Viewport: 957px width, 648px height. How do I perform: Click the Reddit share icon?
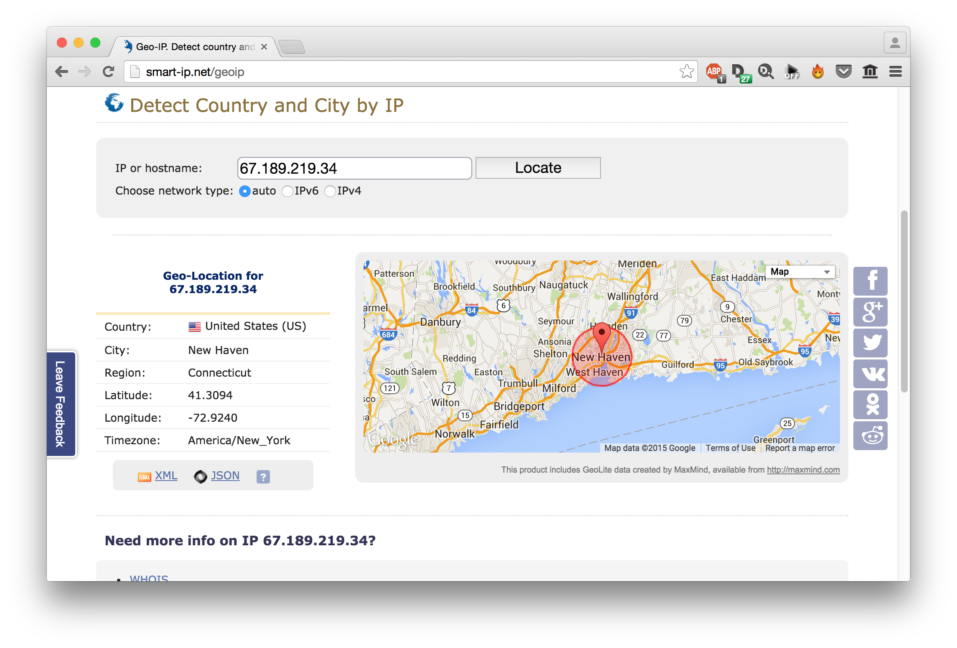870,436
